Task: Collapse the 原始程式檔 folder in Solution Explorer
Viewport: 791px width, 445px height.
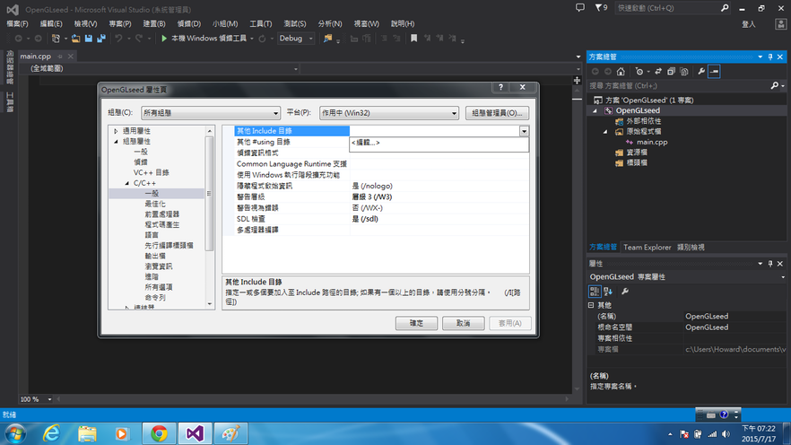Action: point(605,132)
